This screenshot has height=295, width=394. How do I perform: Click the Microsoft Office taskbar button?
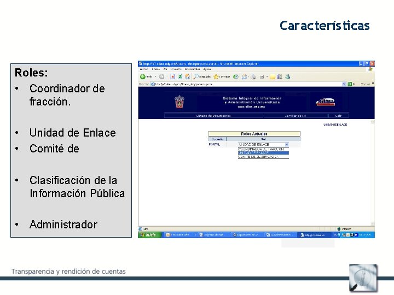(x=180, y=235)
